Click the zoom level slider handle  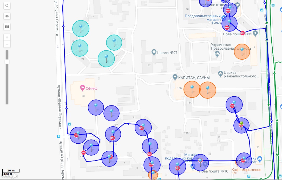click(7, 62)
